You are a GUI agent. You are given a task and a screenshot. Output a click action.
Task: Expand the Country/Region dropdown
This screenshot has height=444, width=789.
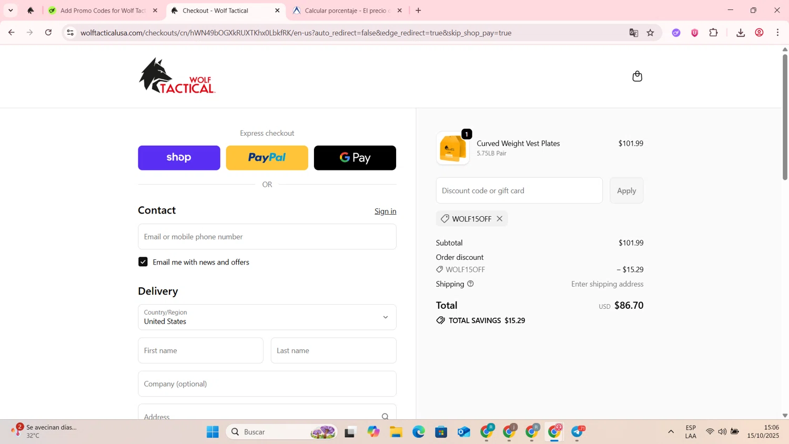click(x=267, y=317)
